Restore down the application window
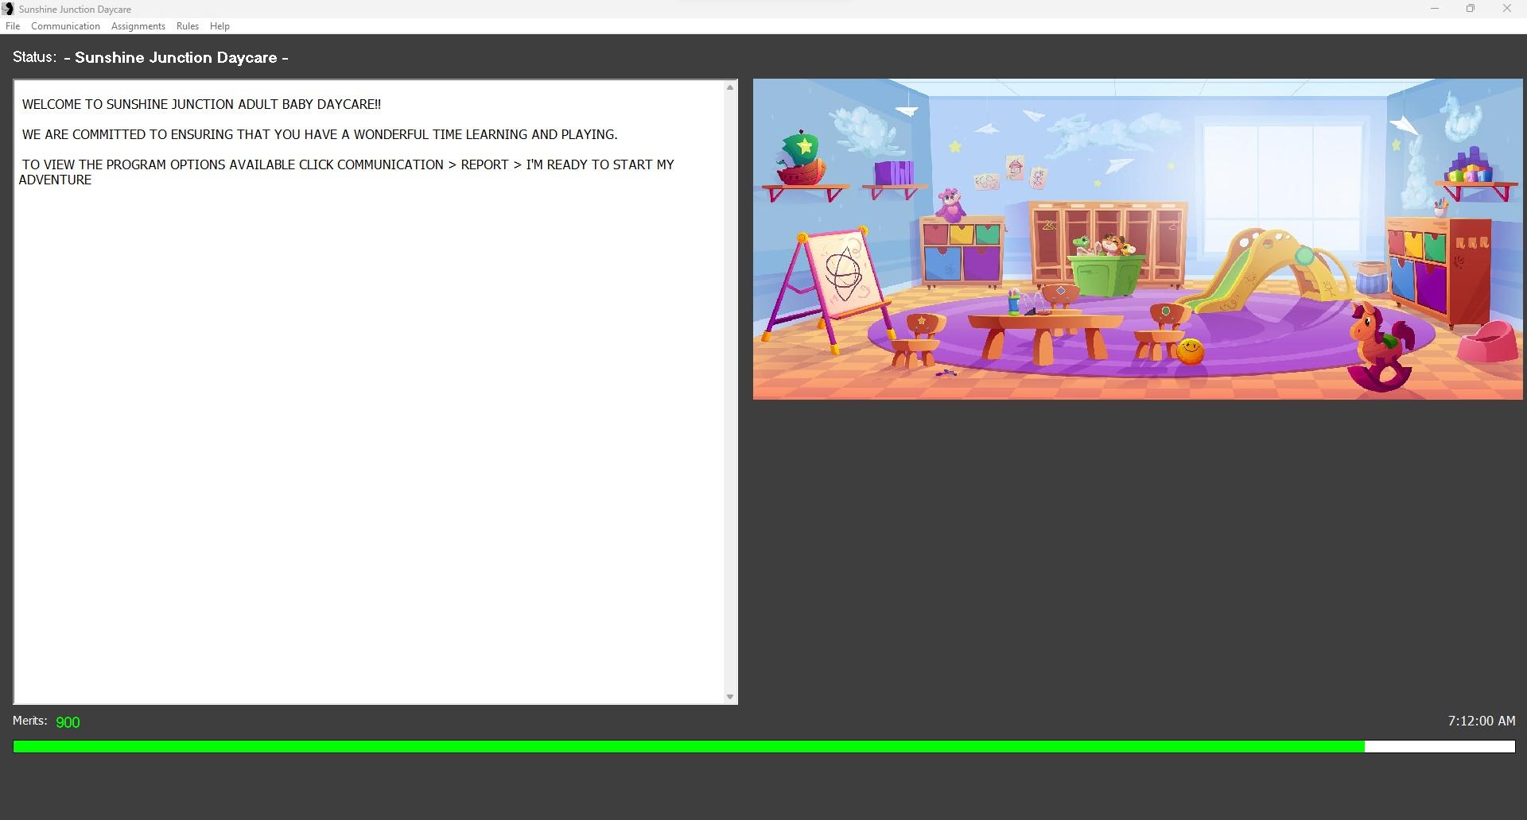 tap(1471, 9)
